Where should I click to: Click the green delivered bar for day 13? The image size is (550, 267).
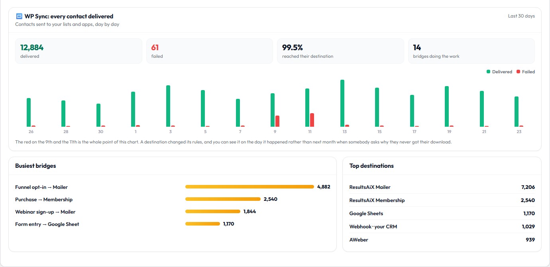(x=342, y=103)
